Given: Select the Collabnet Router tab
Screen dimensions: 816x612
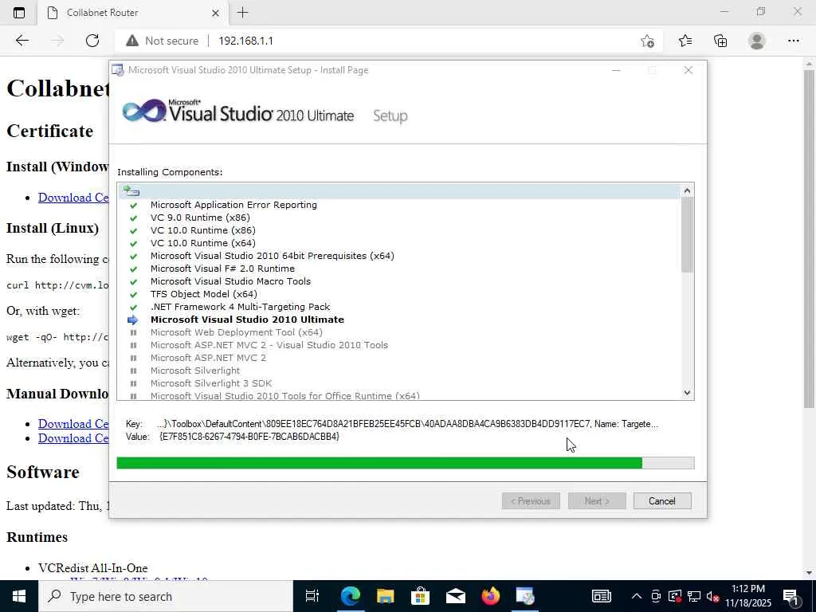Looking at the screenshot, I should tap(133, 13).
